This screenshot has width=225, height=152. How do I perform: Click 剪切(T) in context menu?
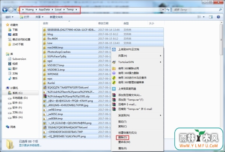[138, 122]
